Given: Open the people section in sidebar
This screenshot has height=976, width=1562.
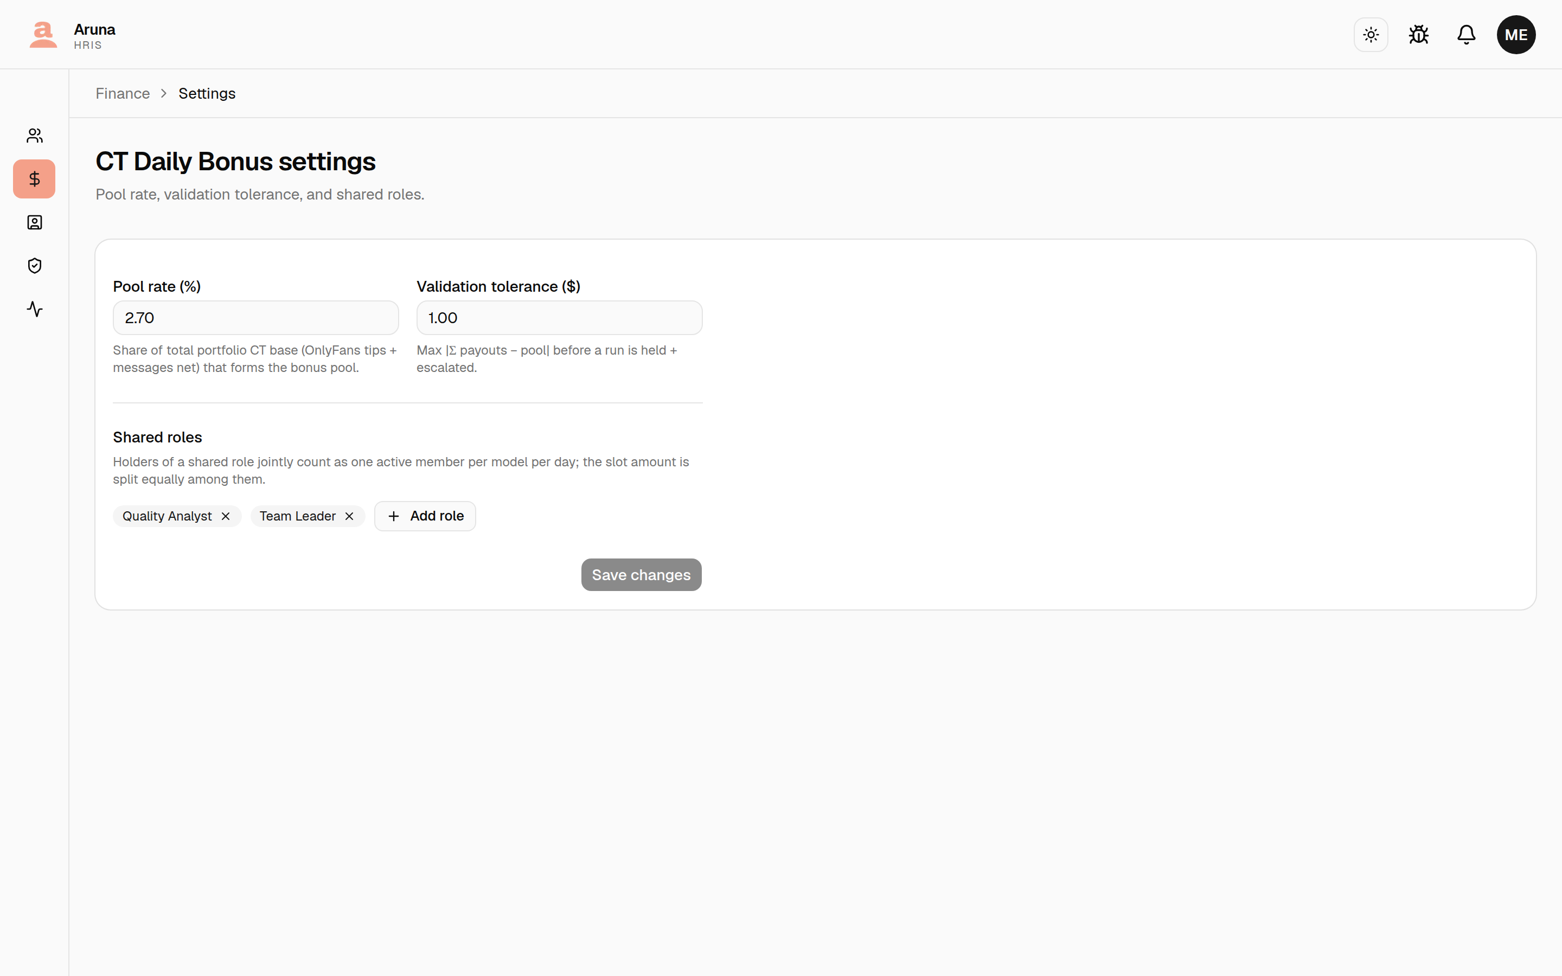Looking at the screenshot, I should click(x=35, y=136).
